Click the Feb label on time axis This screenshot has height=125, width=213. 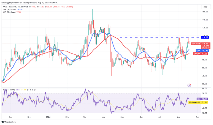[67, 117]
